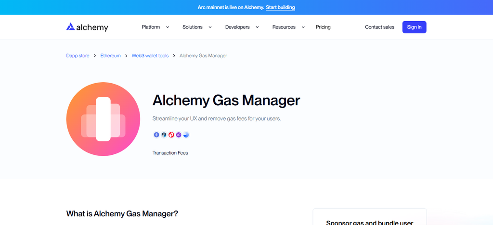This screenshot has height=225, width=493.
Task: Expand the chevron next to Resources
Action: 303,27
